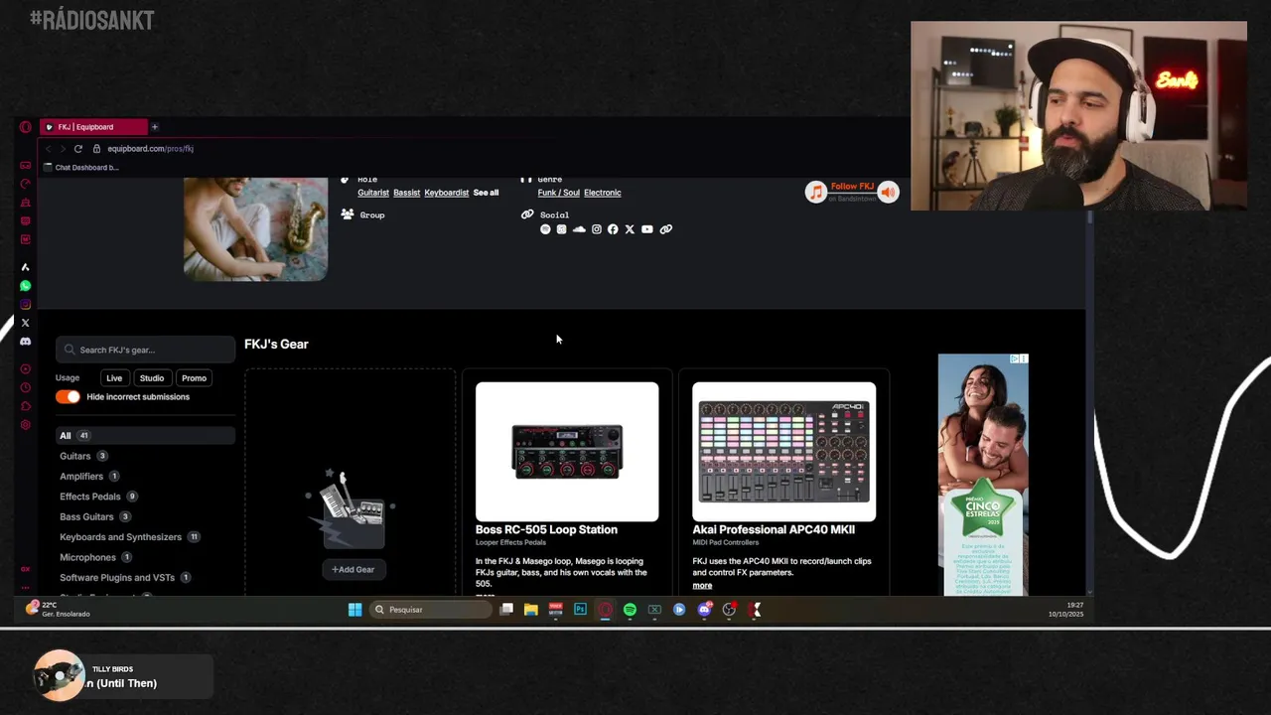The width and height of the screenshot is (1271, 715).
Task: Click the Keyboardist role link
Action: point(447,193)
